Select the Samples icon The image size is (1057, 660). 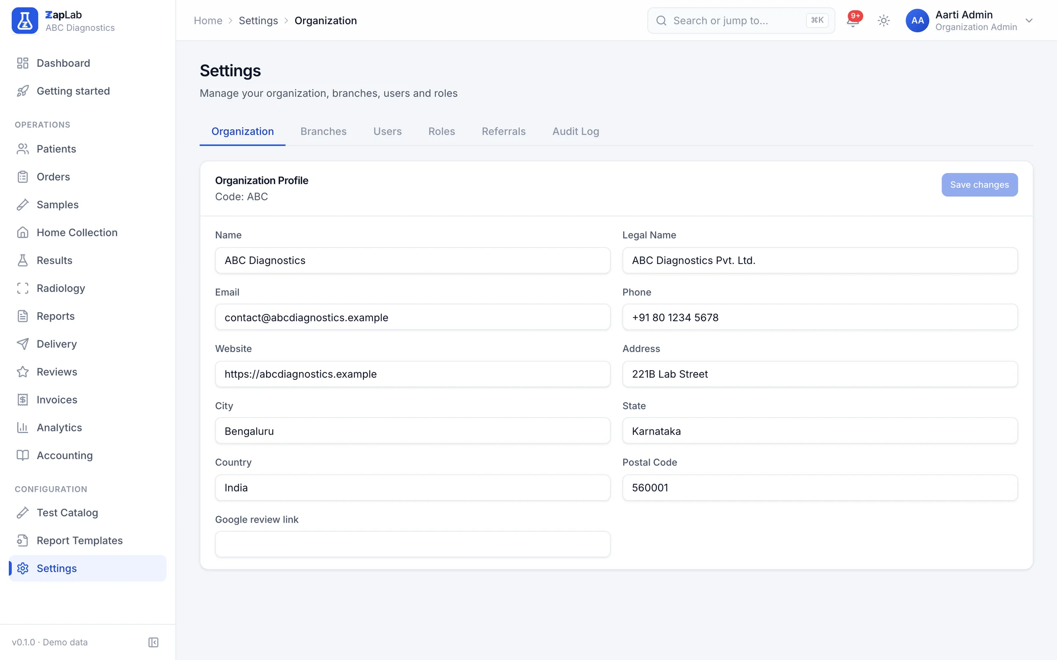pos(22,205)
